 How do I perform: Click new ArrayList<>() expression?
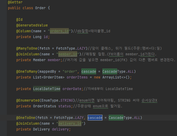click(112, 77)
